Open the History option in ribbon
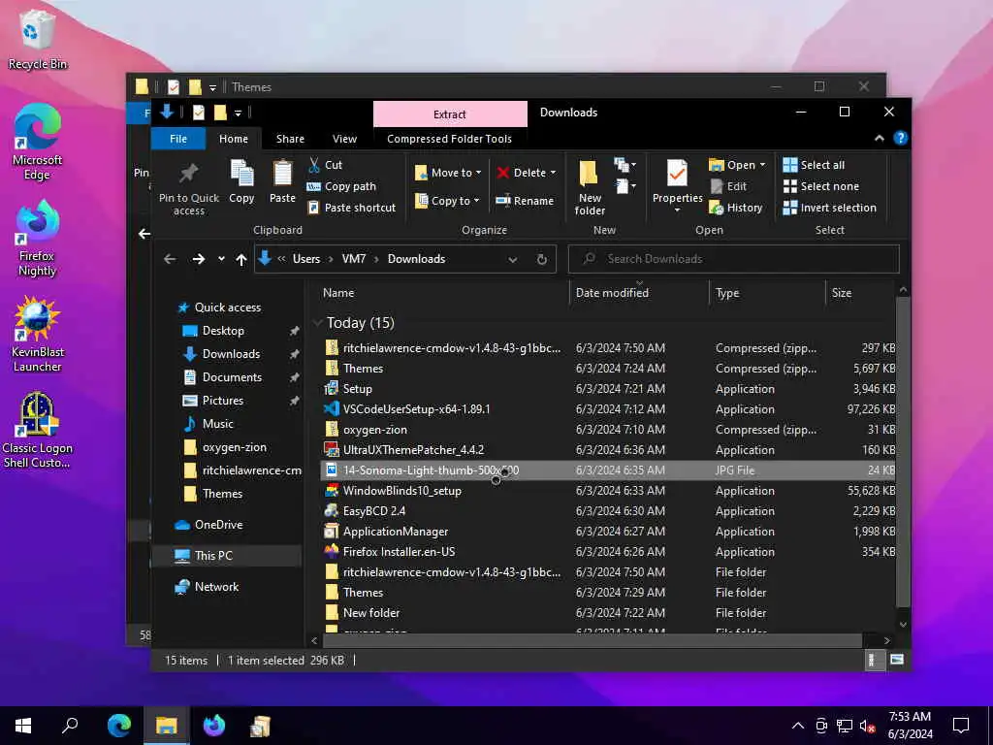The image size is (993, 745). [735, 208]
